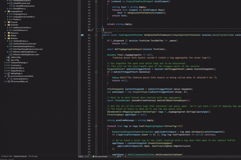Expand the Utilities folder
Screen dimensions: 241x160
5,35
